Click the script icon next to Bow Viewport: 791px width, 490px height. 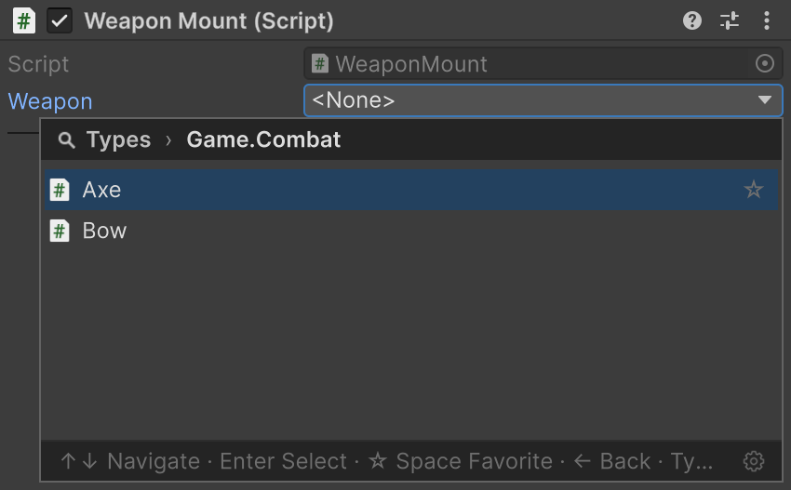coord(60,232)
